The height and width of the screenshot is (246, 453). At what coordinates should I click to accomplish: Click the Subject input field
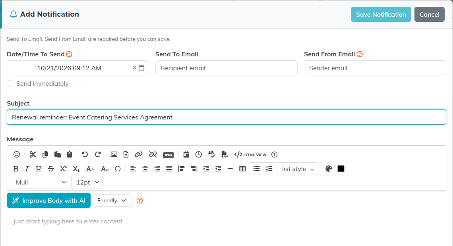coord(226,117)
